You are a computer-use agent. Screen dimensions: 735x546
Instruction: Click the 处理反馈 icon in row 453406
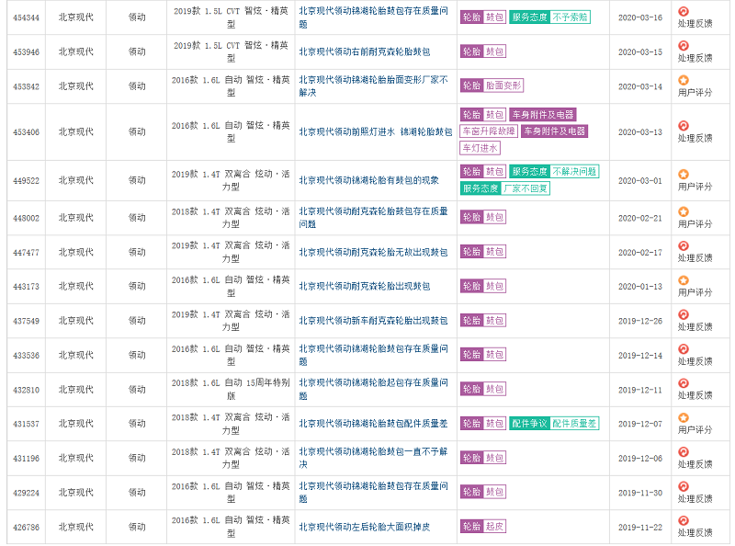tap(683, 126)
